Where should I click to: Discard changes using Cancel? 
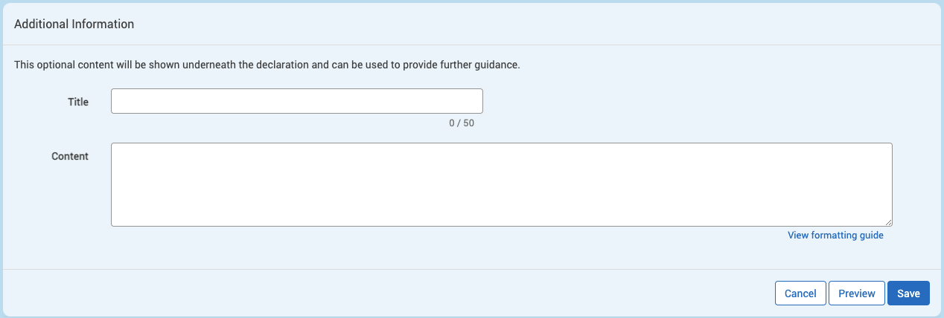(x=800, y=293)
